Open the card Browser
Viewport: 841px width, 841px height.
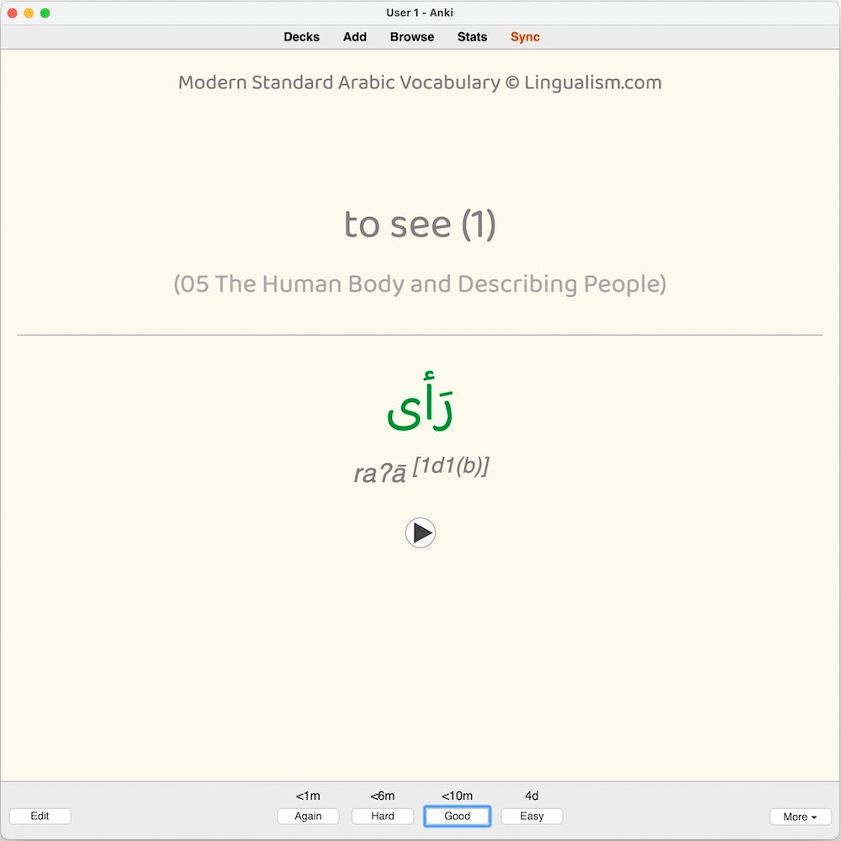(x=411, y=37)
